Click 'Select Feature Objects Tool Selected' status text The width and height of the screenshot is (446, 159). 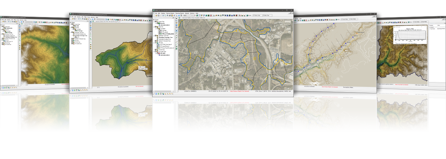point(240,91)
